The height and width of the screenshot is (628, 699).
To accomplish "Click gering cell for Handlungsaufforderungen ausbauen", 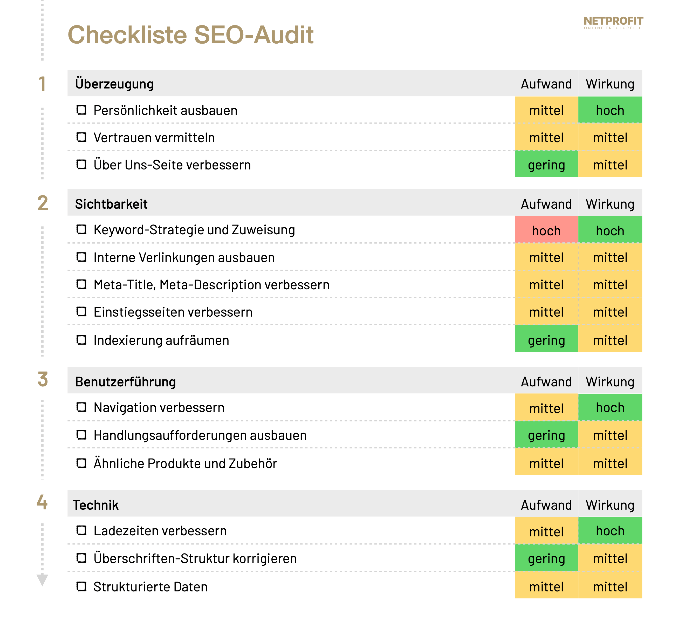I will [x=546, y=435].
